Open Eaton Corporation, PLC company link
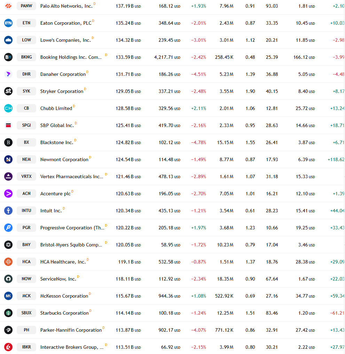Image resolution: width=345 pixels, height=354 pixels. [66, 23]
